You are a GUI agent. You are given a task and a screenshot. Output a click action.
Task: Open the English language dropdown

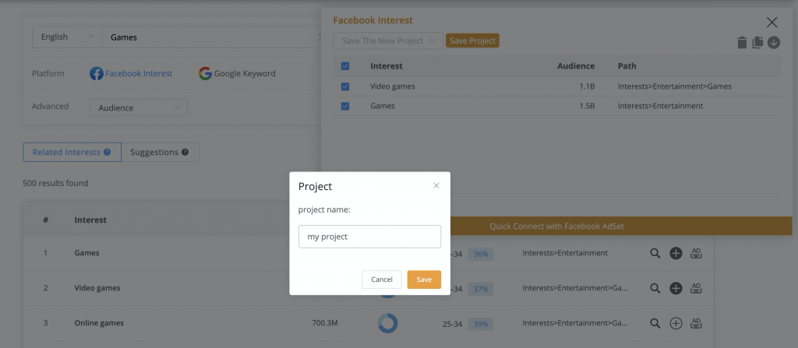click(x=67, y=37)
